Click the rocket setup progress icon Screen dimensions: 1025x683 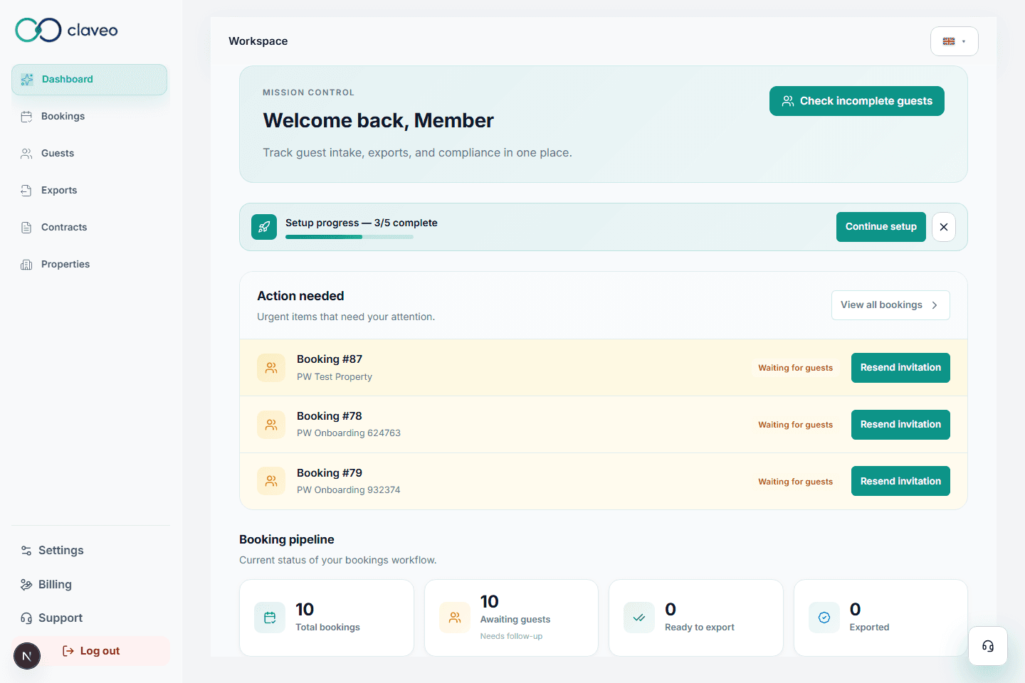coord(264,227)
